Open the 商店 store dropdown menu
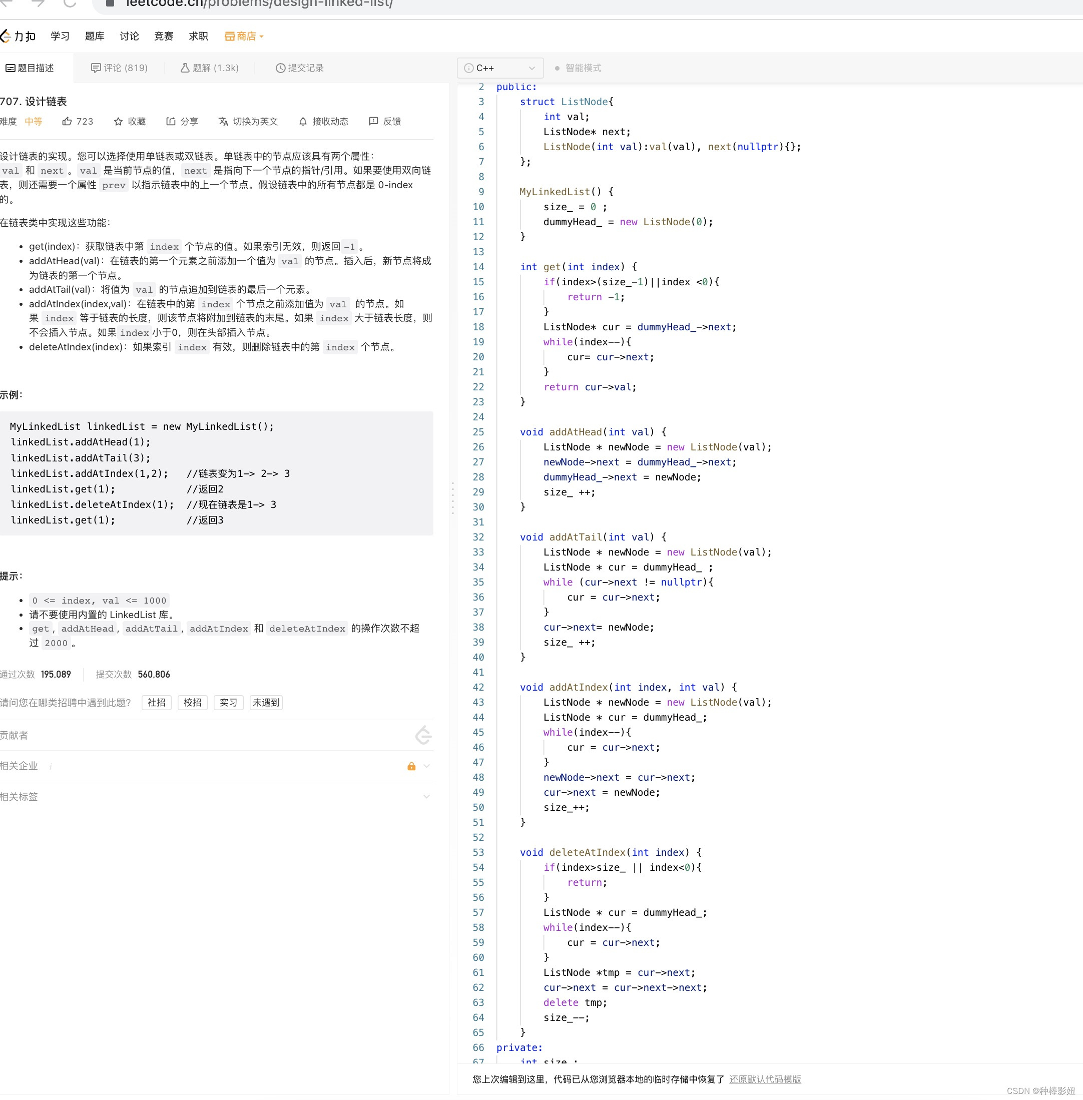The height and width of the screenshot is (1100, 1083). tap(245, 37)
